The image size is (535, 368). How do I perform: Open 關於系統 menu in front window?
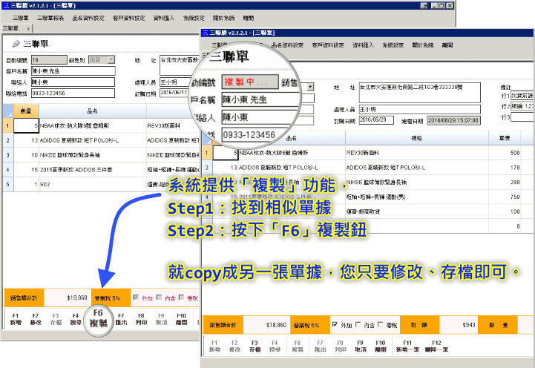(x=423, y=45)
